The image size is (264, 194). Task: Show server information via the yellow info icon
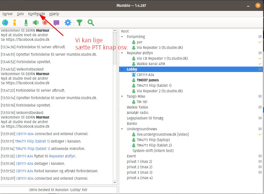point(15,23)
